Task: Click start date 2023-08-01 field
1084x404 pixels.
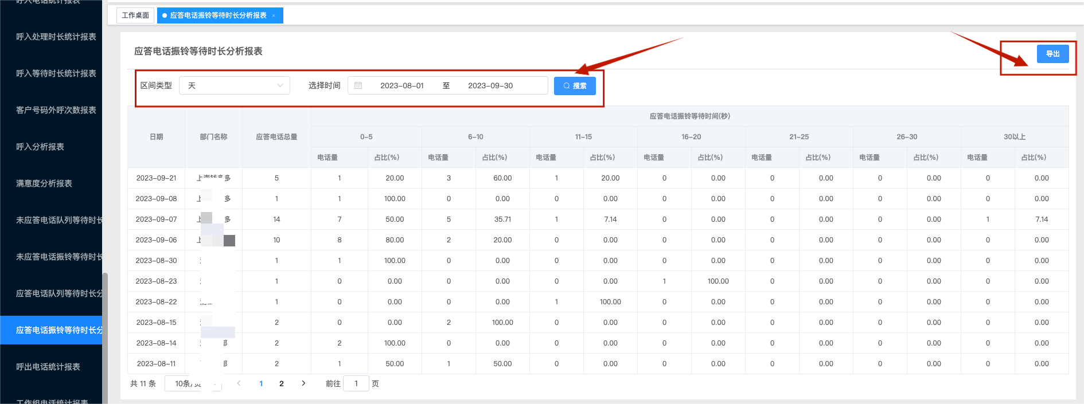Action: (x=402, y=85)
